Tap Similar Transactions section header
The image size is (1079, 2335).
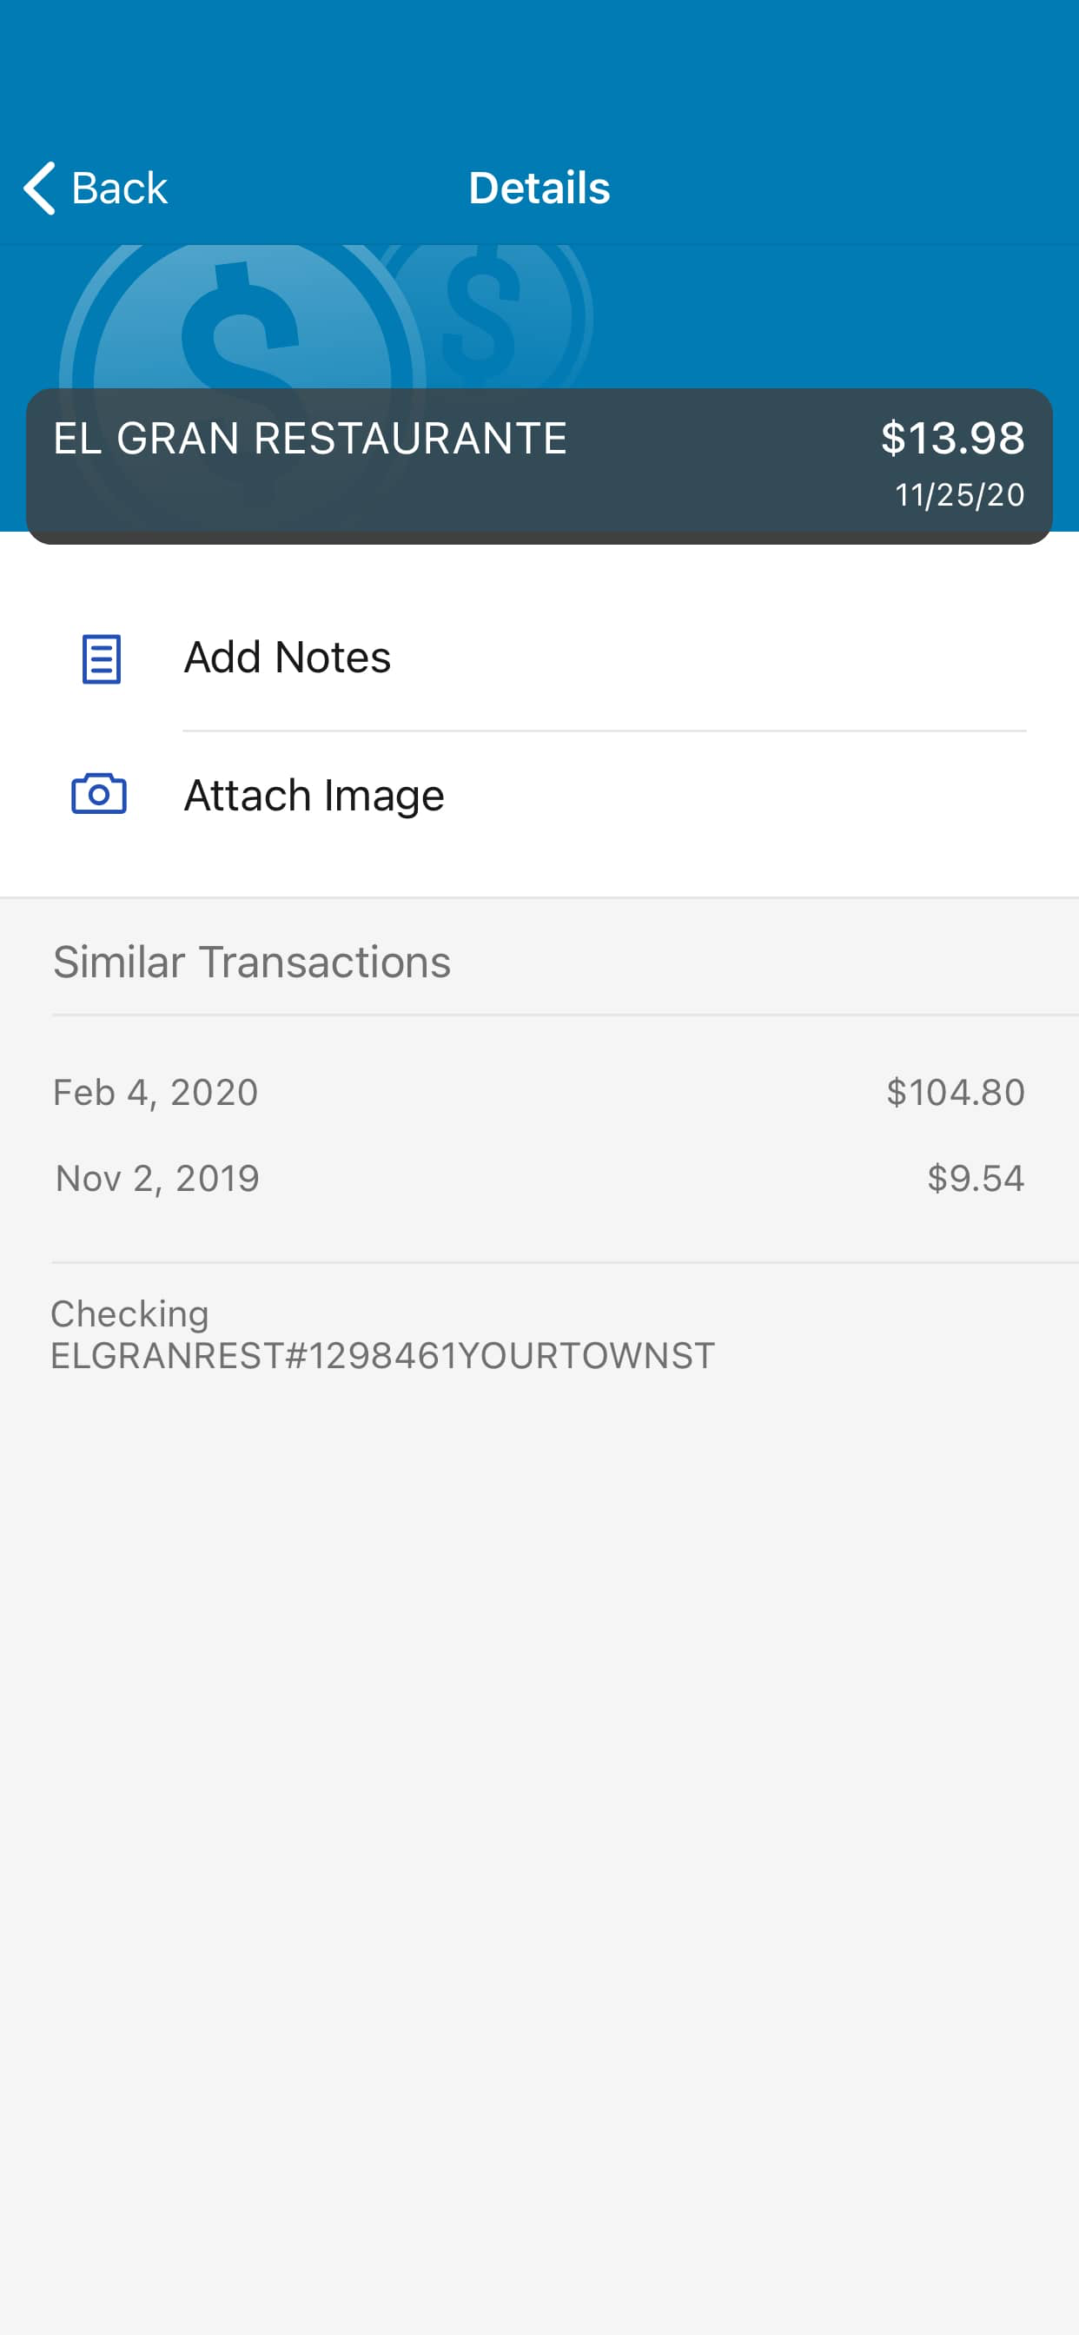pos(252,962)
